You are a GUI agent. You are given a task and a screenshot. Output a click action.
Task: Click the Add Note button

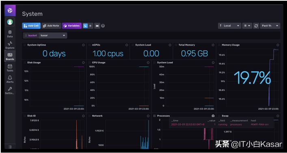[51, 26]
